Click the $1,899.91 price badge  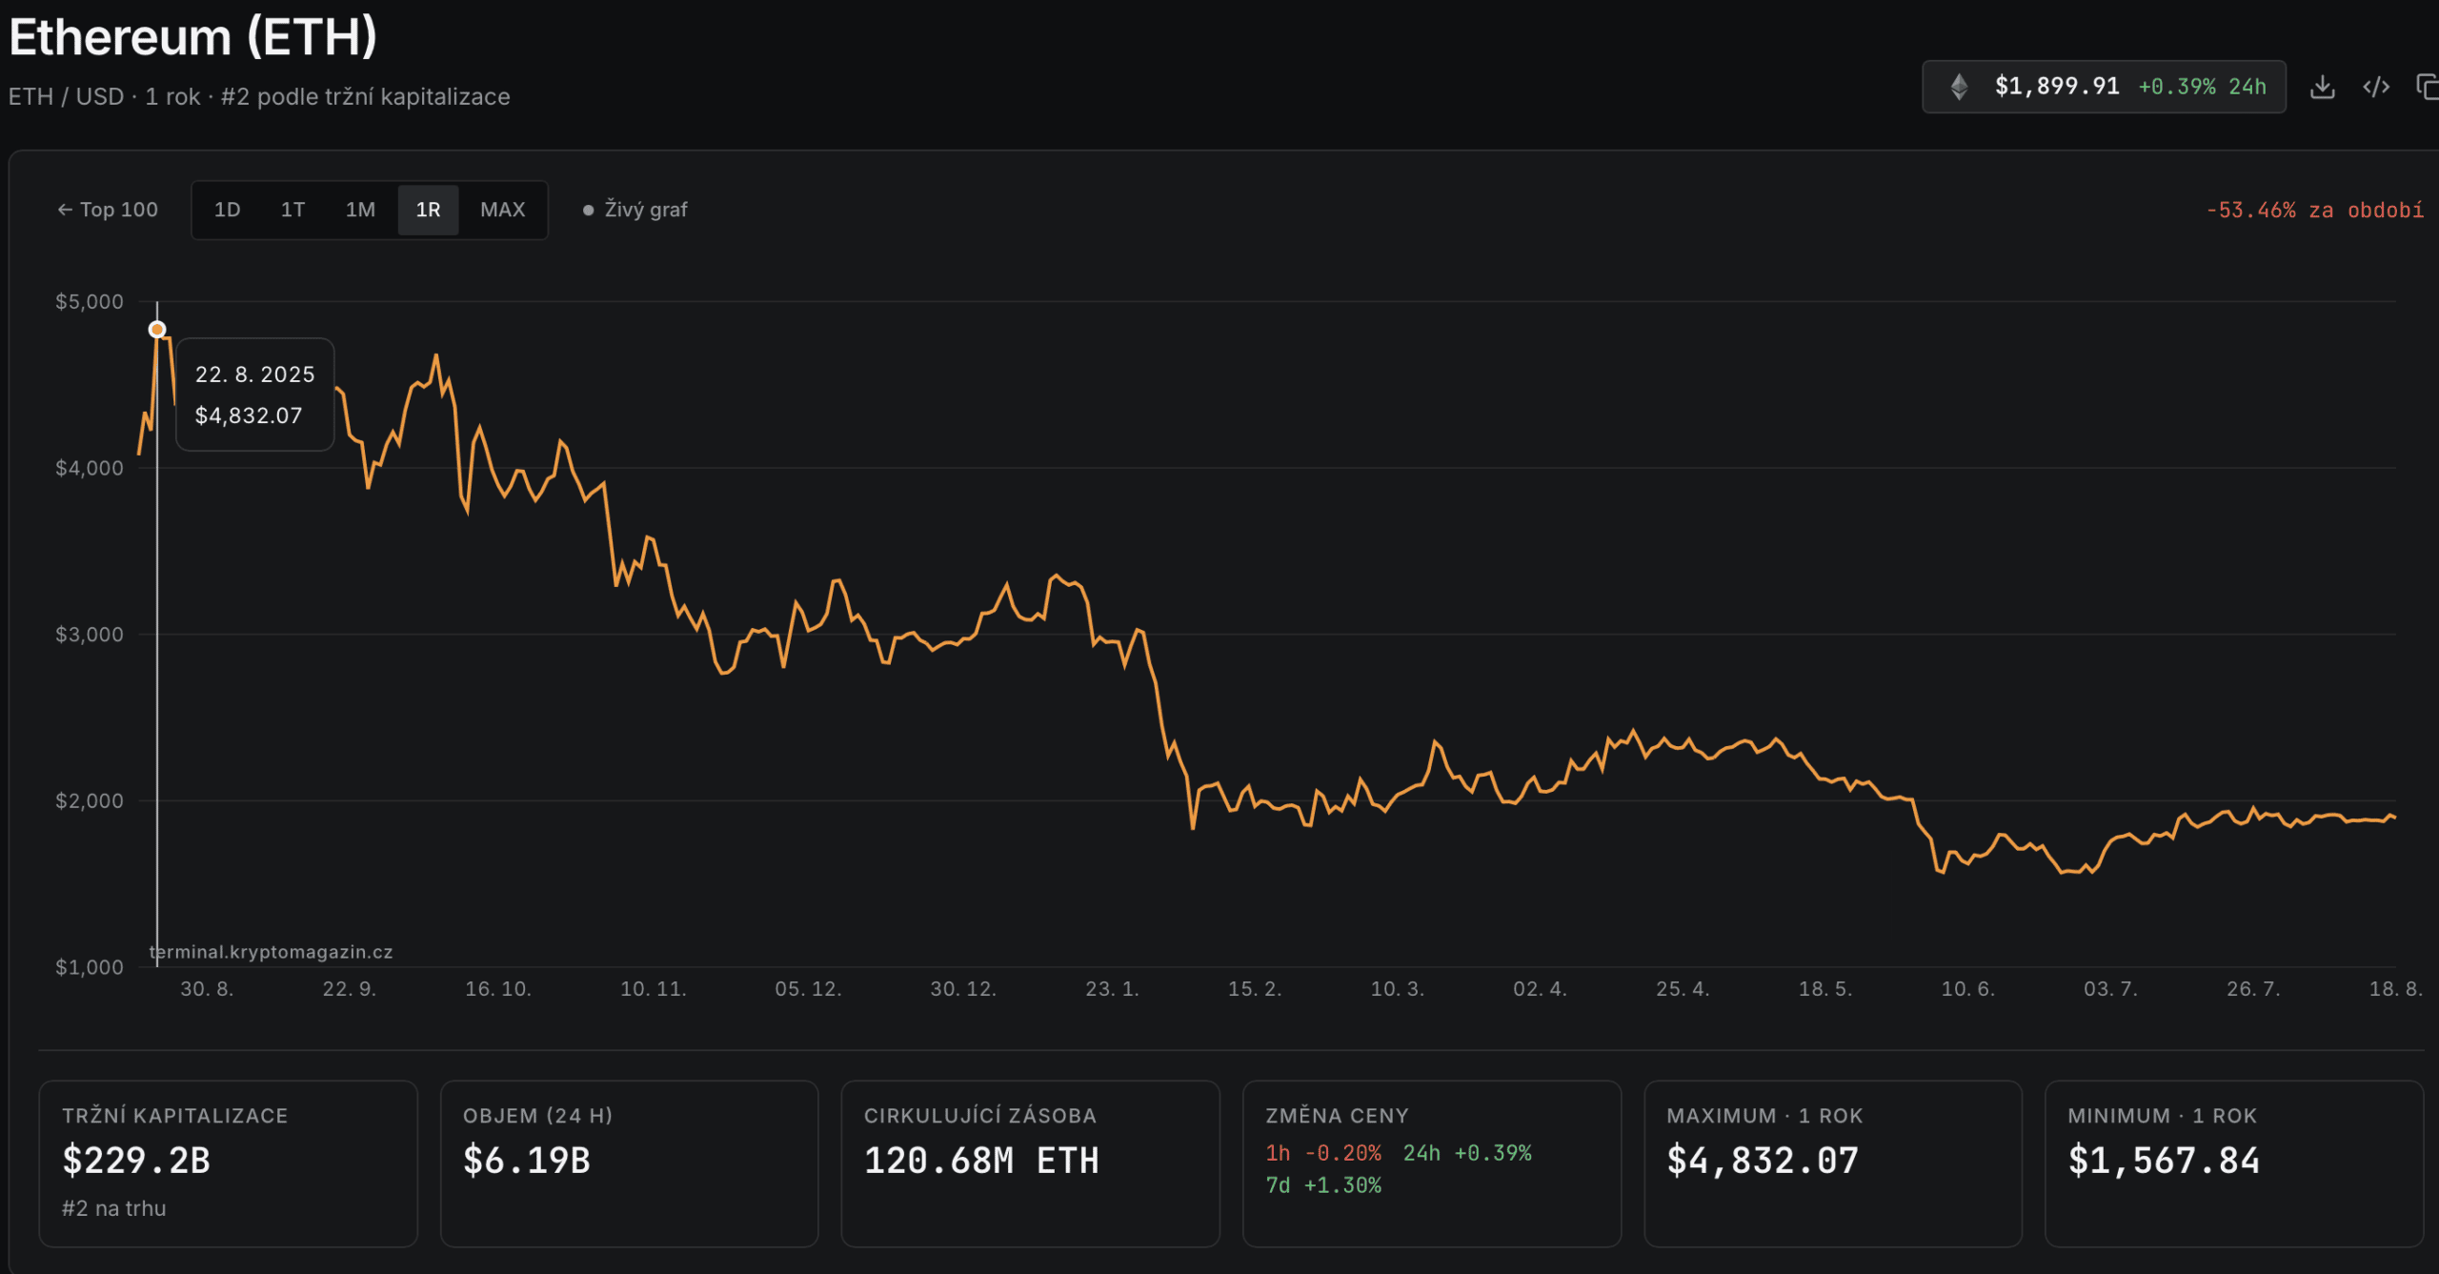point(2104,87)
